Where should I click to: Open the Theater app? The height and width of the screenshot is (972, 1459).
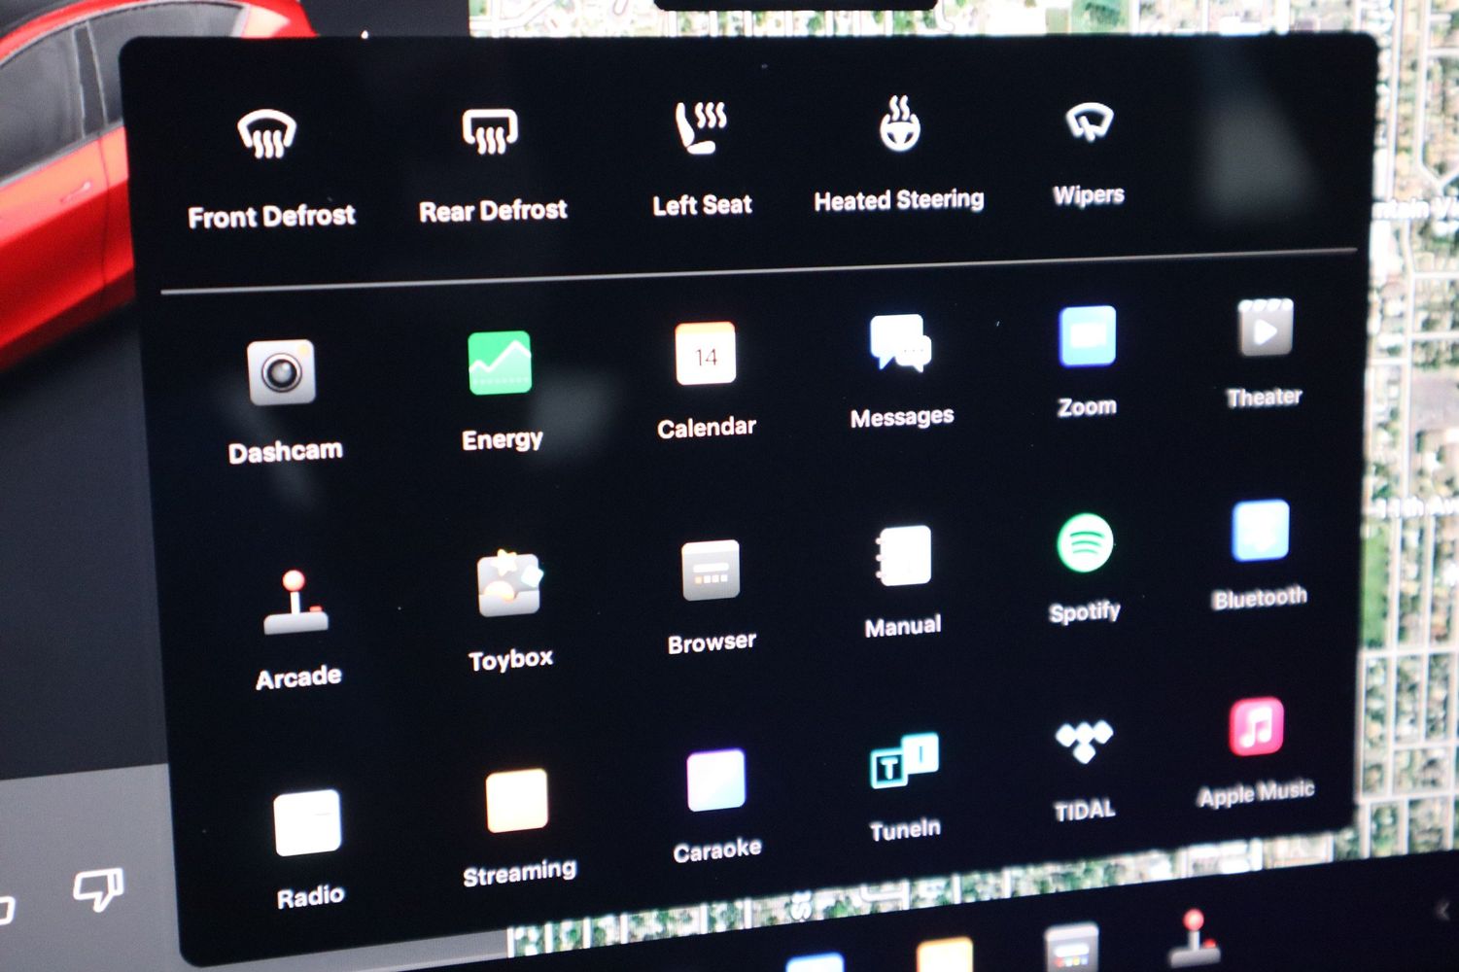1265,328
